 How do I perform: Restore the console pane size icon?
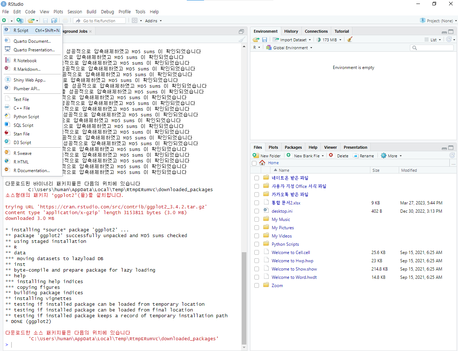(241, 32)
